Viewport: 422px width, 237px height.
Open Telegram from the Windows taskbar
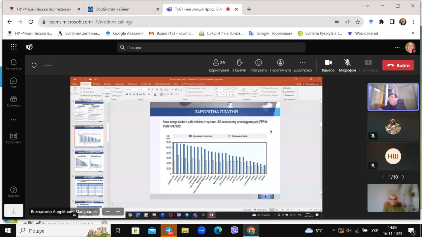(169, 230)
